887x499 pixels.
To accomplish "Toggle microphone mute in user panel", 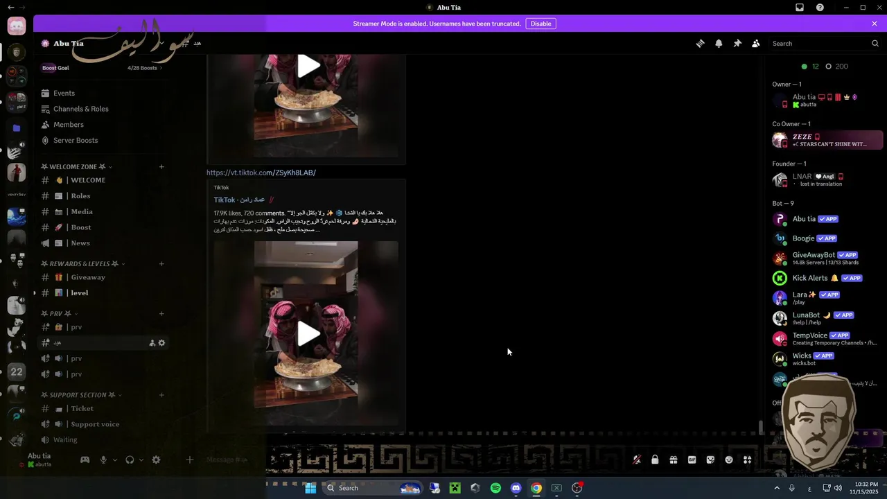I will point(103,459).
